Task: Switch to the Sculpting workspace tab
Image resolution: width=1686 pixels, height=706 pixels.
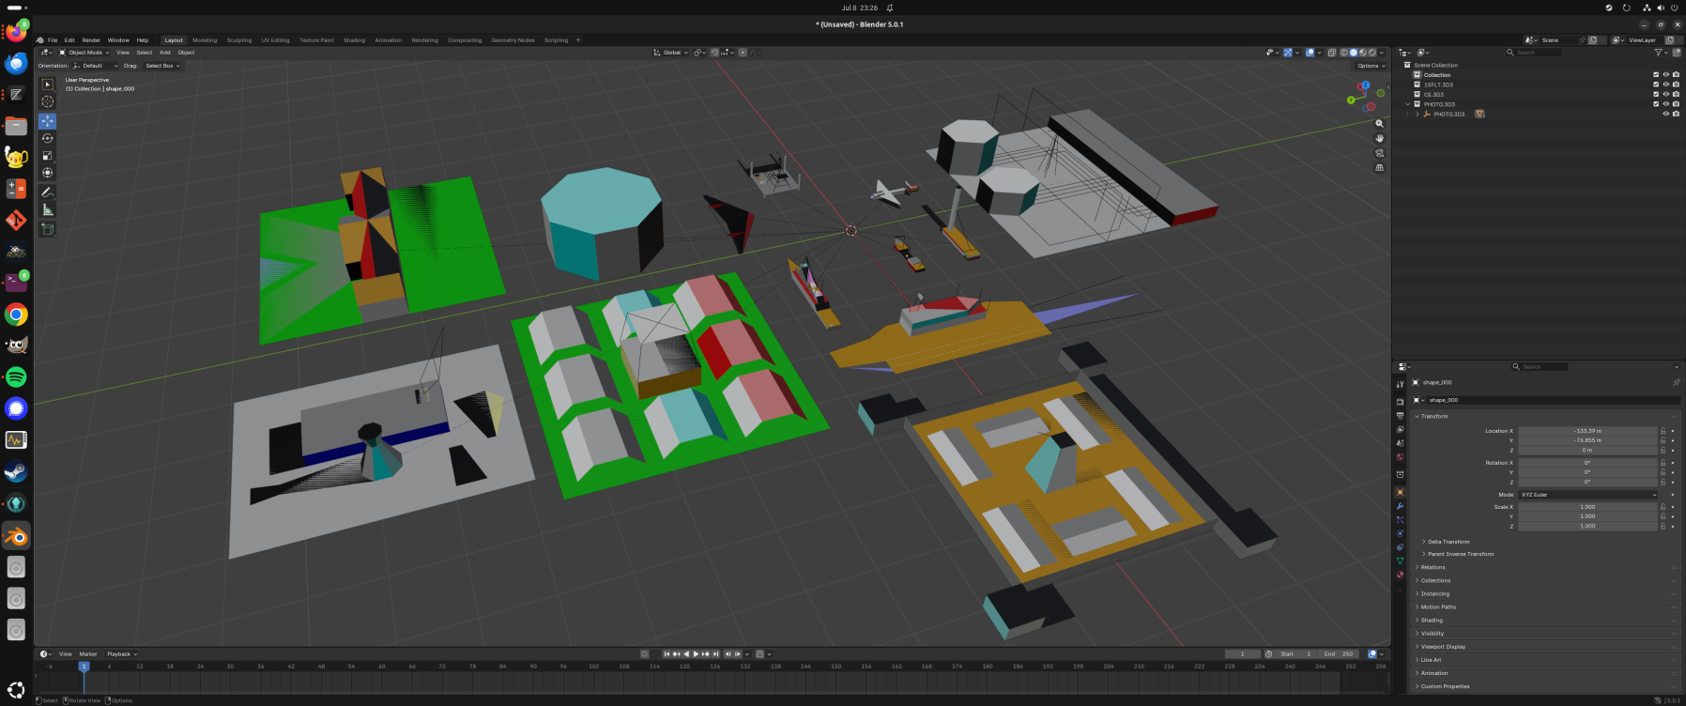Action: pyautogui.click(x=239, y=40)
